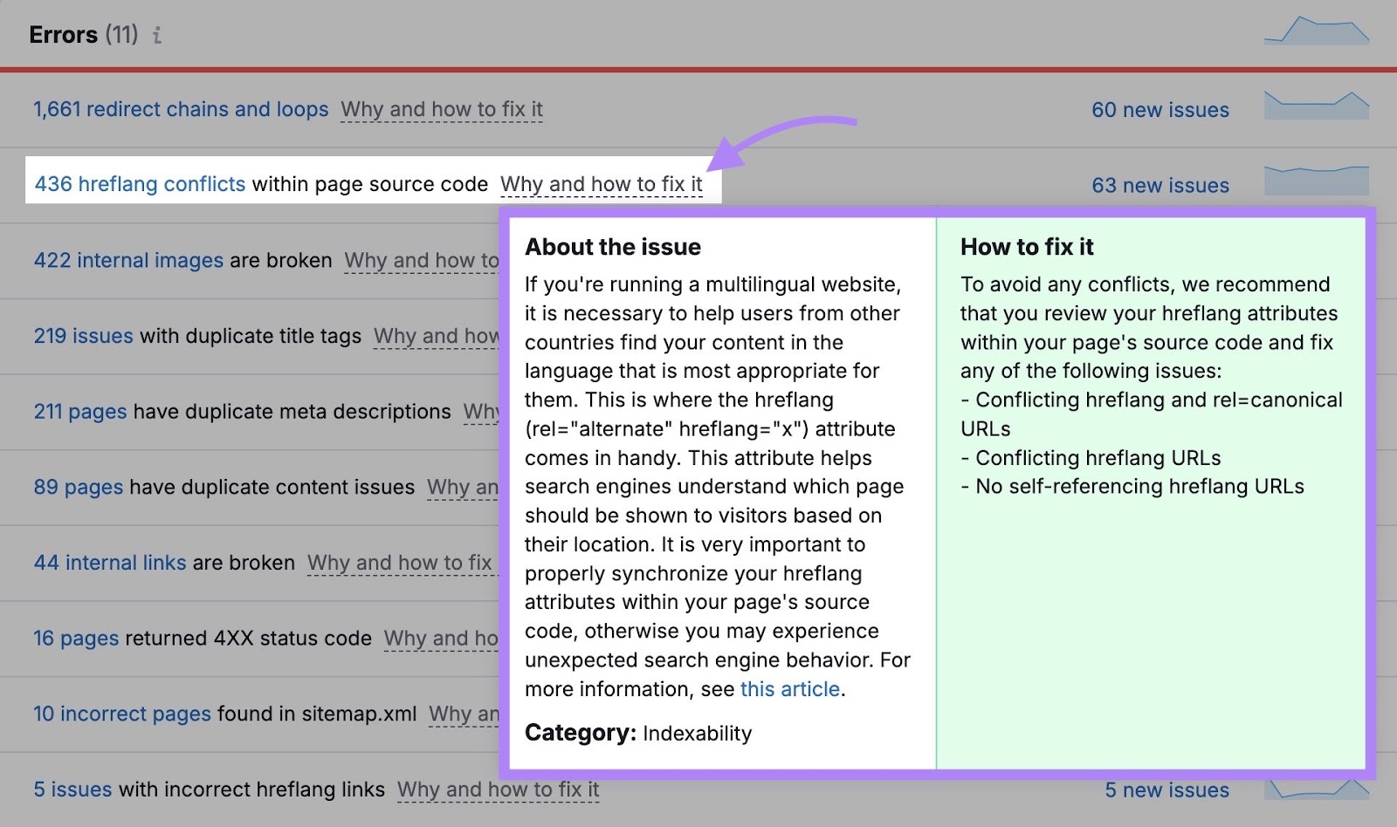This screenshot has width=1397, height=827.
Task: Follow 'this article' link in the tooltip
Action: [790, 689]
